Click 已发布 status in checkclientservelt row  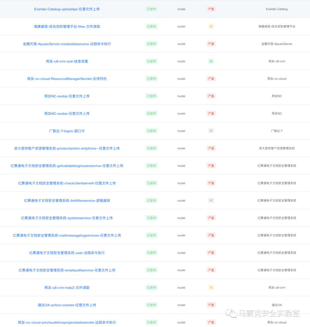[x=152, y=183]
